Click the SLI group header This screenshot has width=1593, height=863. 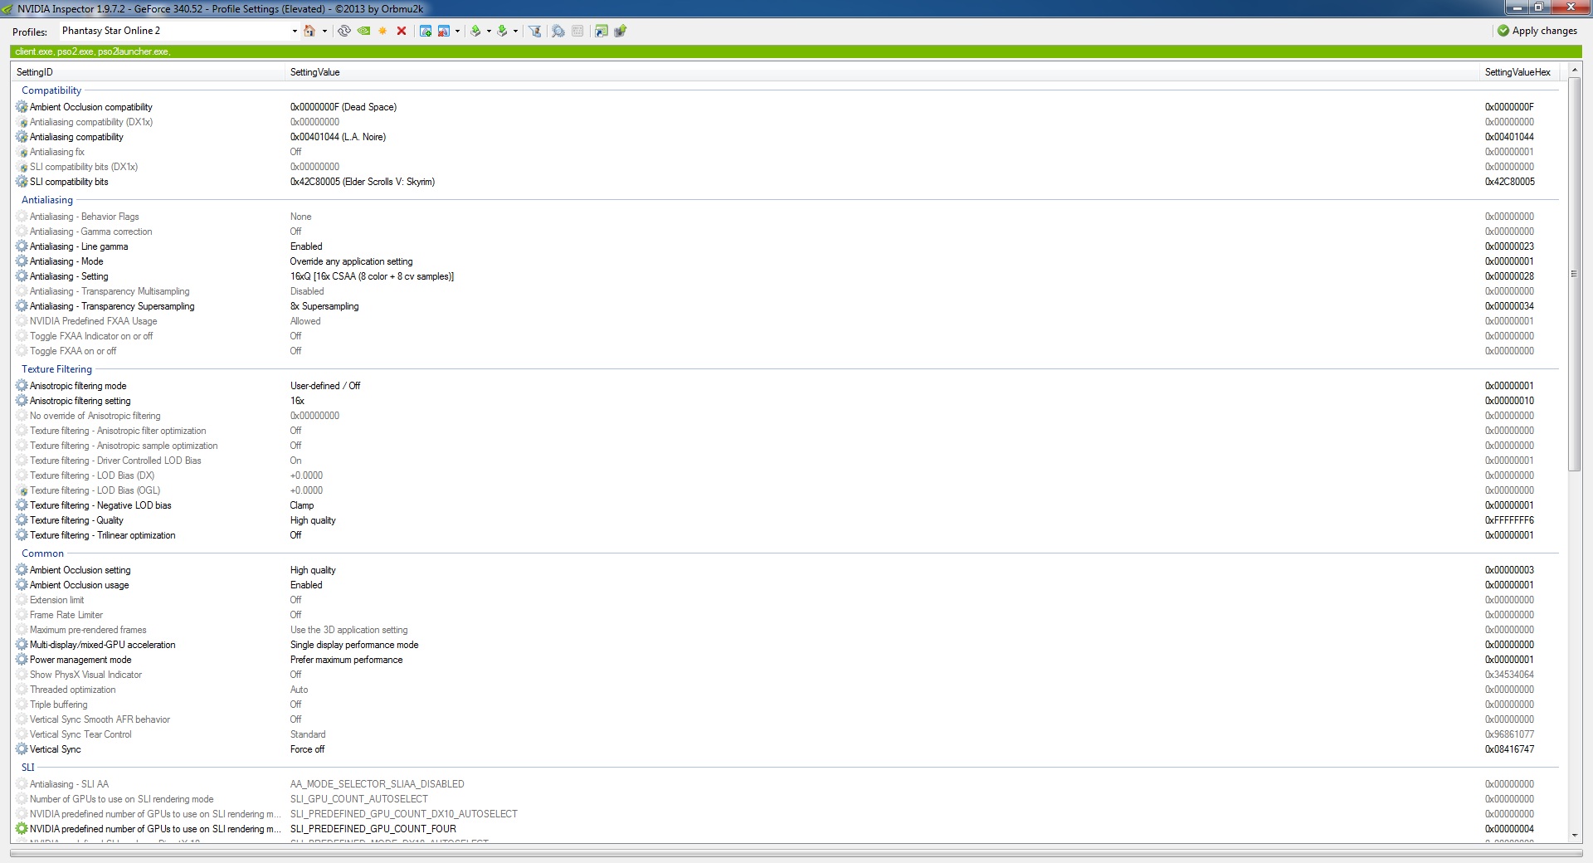click(28, 768)
